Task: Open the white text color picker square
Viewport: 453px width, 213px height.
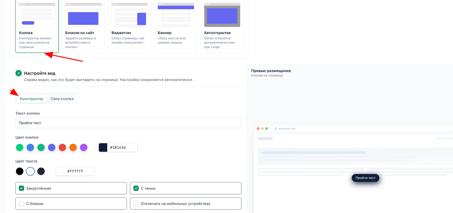Action: click(x=60, y=171)
